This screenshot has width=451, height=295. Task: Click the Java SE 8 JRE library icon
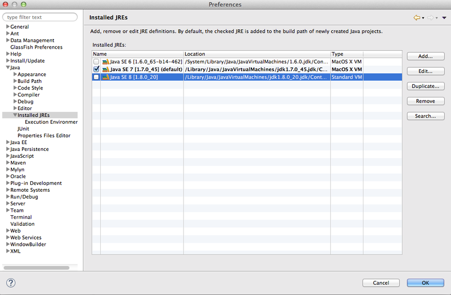pyautogui.click(x=105, y=77)
